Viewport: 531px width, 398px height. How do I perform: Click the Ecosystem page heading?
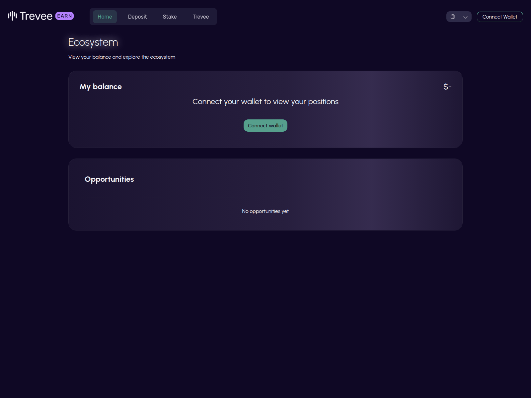click(x=93, y=42)
